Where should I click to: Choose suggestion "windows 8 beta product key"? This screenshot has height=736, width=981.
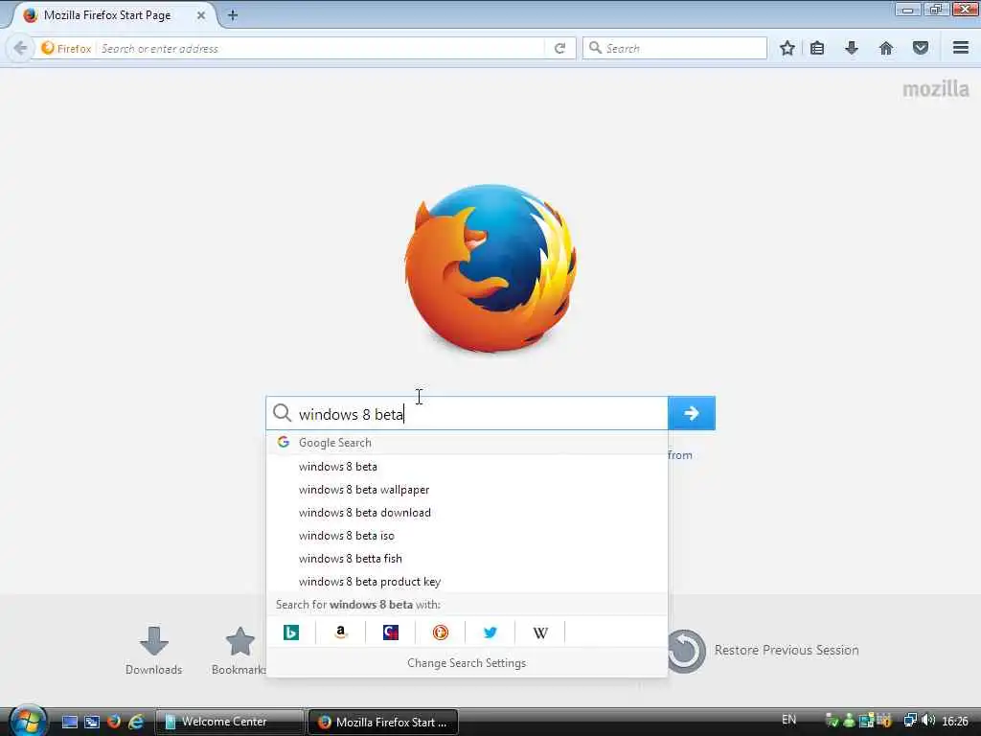(x=467, y=582)
